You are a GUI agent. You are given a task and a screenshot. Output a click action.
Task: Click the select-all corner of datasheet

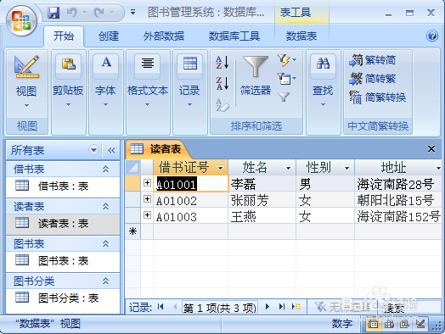click(132, 167)
